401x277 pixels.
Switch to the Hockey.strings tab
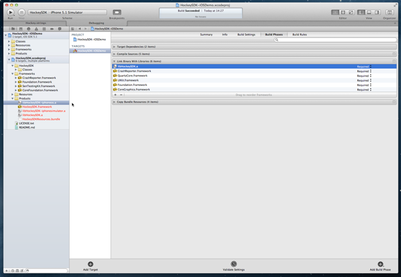(x=36, y=23)
